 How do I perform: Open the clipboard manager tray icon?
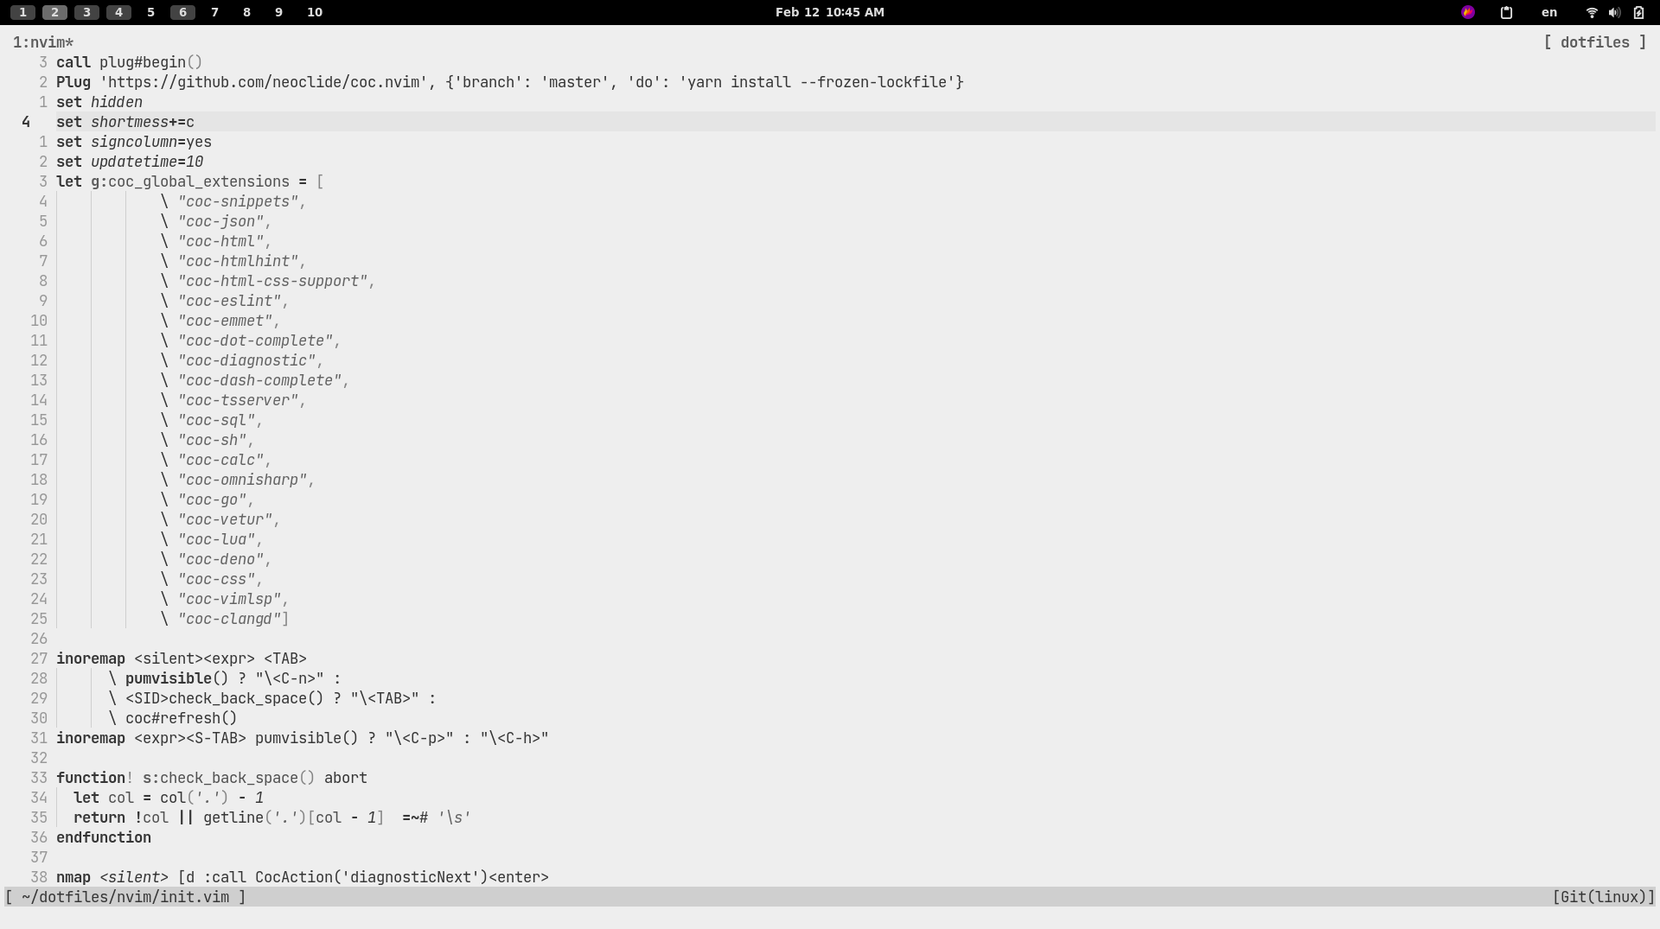pos(1506,12)
